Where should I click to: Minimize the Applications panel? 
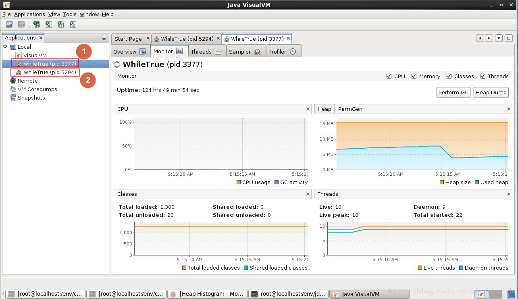tap(104, 38)
